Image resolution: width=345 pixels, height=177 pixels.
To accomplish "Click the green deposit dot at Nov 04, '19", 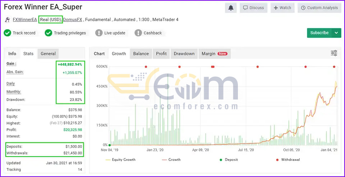I will [x=109, y=145].
